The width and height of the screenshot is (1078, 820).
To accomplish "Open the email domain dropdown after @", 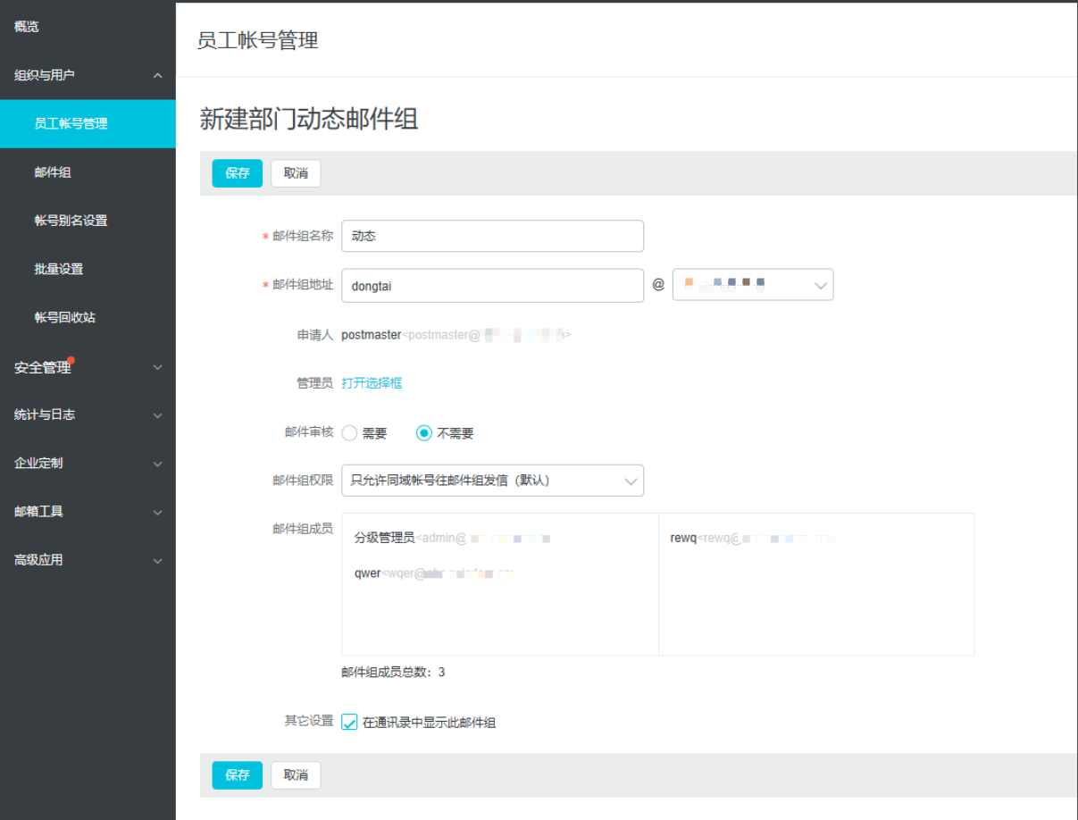I will [752, 285].
